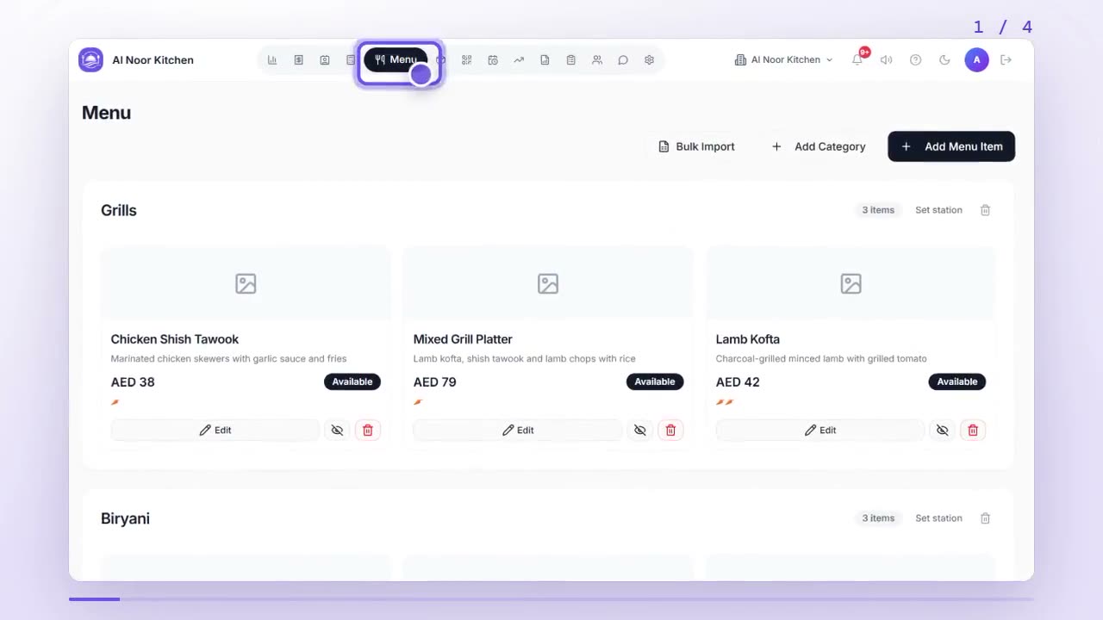
Task: Toggle the Available badge on Lamb Kofta
Action: click(957, 381)
